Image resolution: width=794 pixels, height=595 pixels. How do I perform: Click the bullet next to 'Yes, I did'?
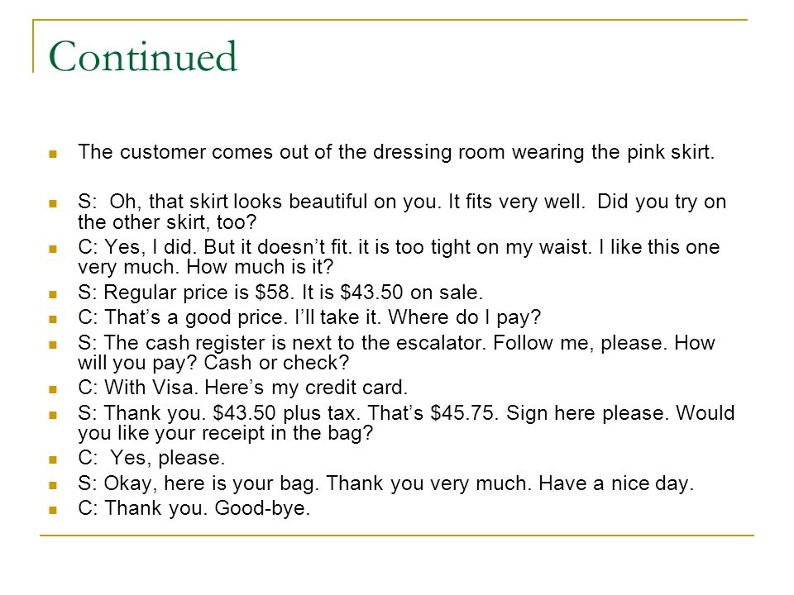click(x=53, y=249)
